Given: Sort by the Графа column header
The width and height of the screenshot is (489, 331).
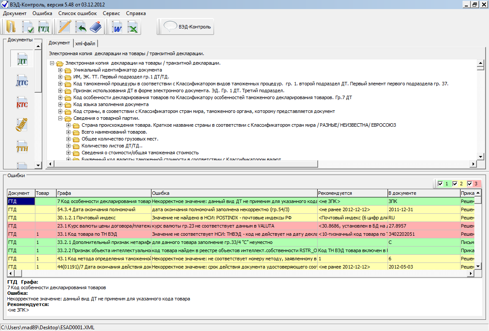Looking at the screenshot, I should [x=104, y=193].
